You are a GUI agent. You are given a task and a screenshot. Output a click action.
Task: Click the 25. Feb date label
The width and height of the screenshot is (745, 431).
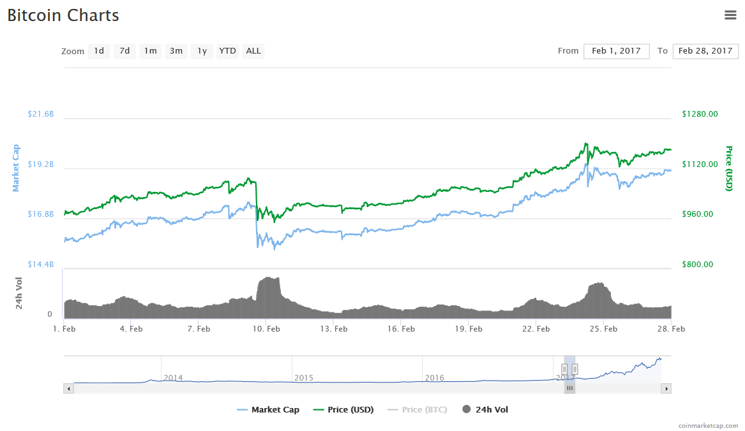click(x=603, y=329)
